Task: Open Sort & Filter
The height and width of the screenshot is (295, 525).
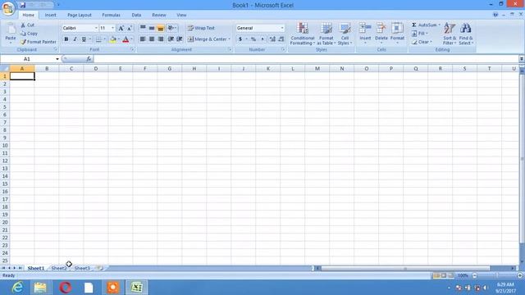Action: tap(450, 34)
